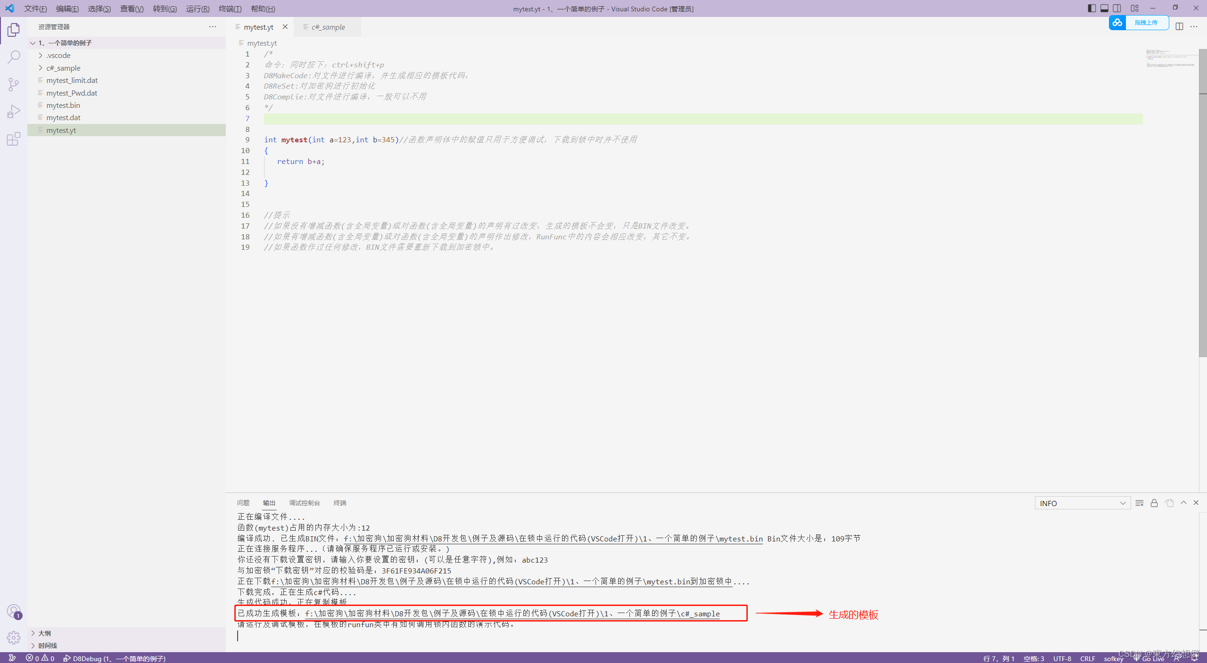Image resolution: width=1207 pixels, height=663 pixels.
Task: Open the Search view in activity bar
Action: click(x=14, y=57)
